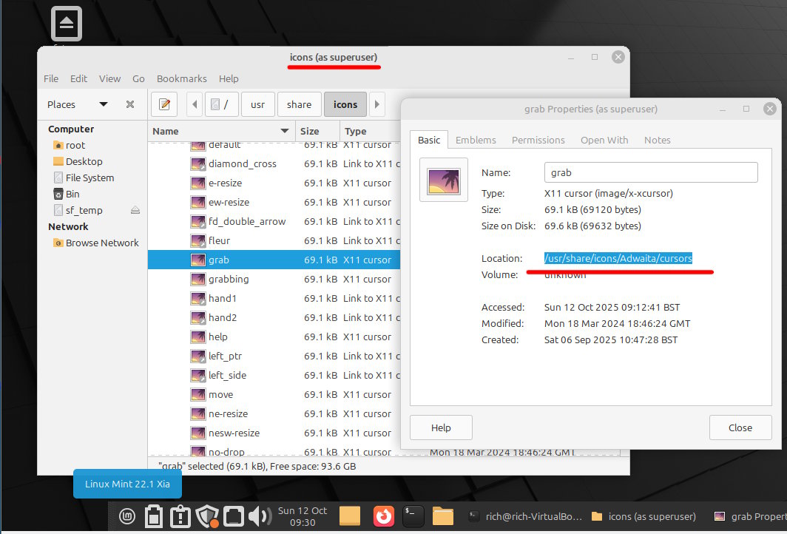Toggle the location entry pencil icon
Viewport: 787px width, 534px height.
pyautogui.click(x=165, y=104)
